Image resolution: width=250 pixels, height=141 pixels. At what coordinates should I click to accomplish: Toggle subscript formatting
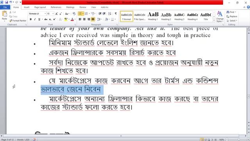coord(50,19)
